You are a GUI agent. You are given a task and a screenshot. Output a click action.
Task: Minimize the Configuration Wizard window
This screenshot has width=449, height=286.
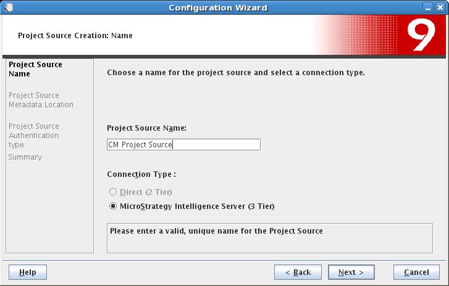pyautogui.click(x=428, y=8)
